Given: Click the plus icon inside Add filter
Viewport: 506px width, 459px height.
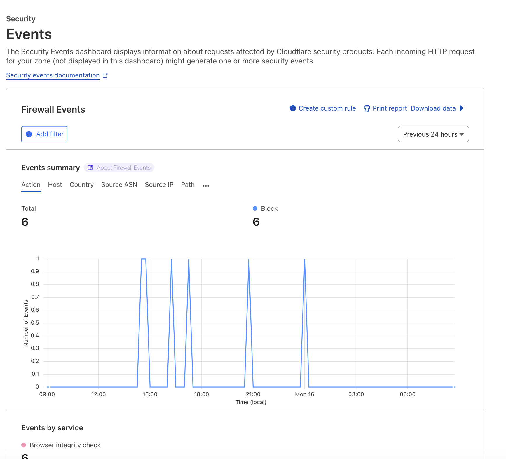Looking at the screenshot, I should click(x=29, y=134).
